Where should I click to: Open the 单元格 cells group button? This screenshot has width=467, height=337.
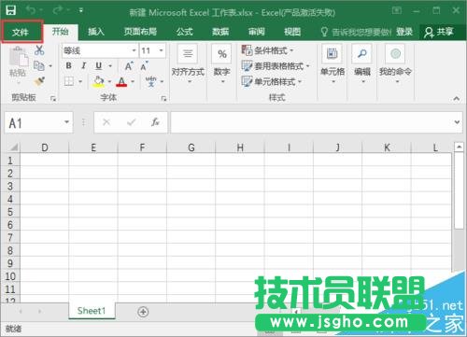tap(333, 64)
